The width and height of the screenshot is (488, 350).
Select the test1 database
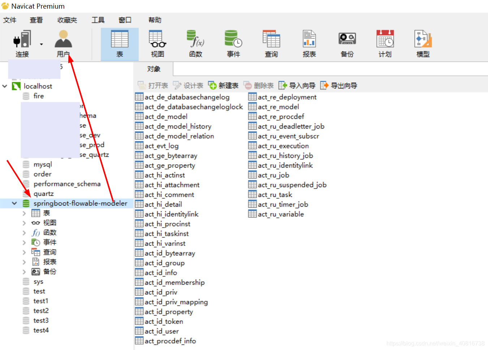point(41,301)
